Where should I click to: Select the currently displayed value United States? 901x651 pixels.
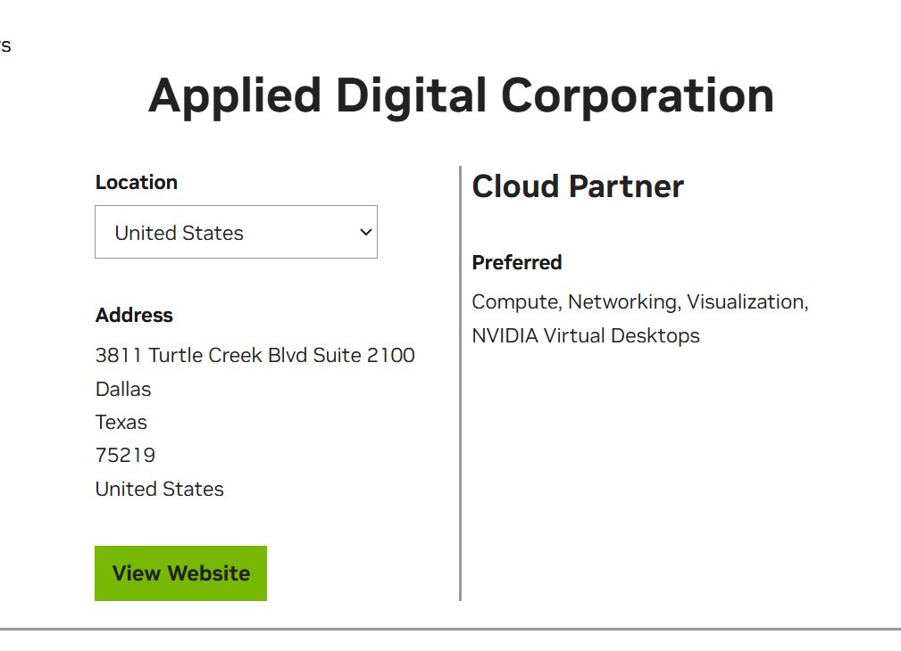pyautogui.click(x=179, y=233)
